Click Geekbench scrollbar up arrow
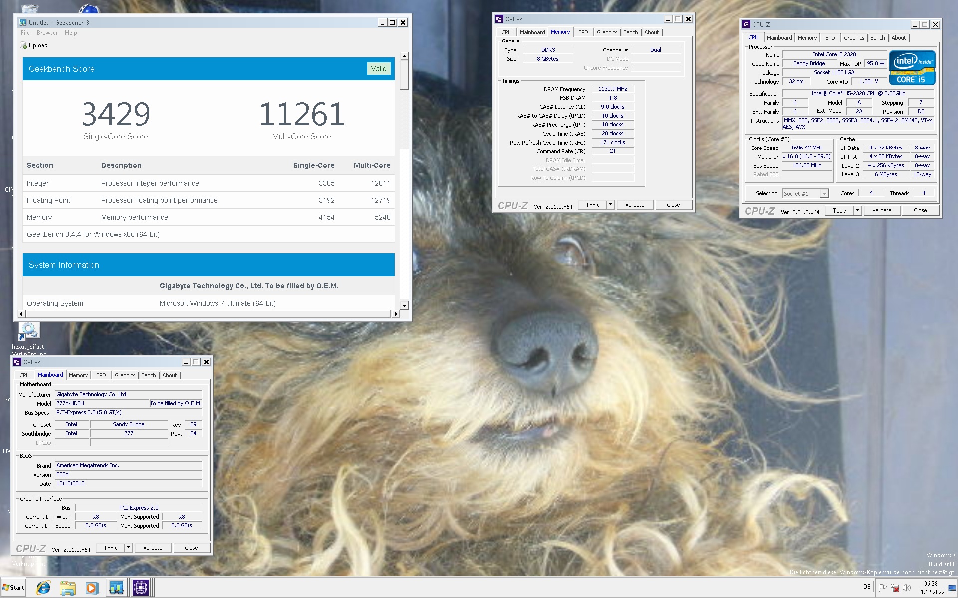This screenshot has height=598, width=958. pos(405,56)
